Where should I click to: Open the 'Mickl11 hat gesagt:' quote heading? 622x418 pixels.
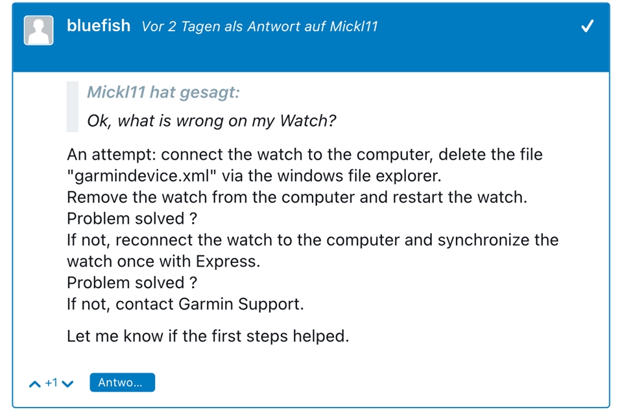pyautogui.click(x=163, y=92)
